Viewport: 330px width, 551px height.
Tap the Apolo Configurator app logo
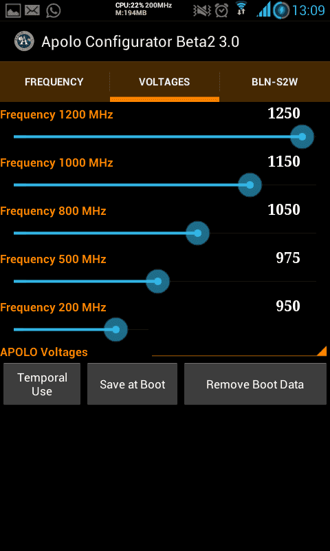(x=24, y=41)
